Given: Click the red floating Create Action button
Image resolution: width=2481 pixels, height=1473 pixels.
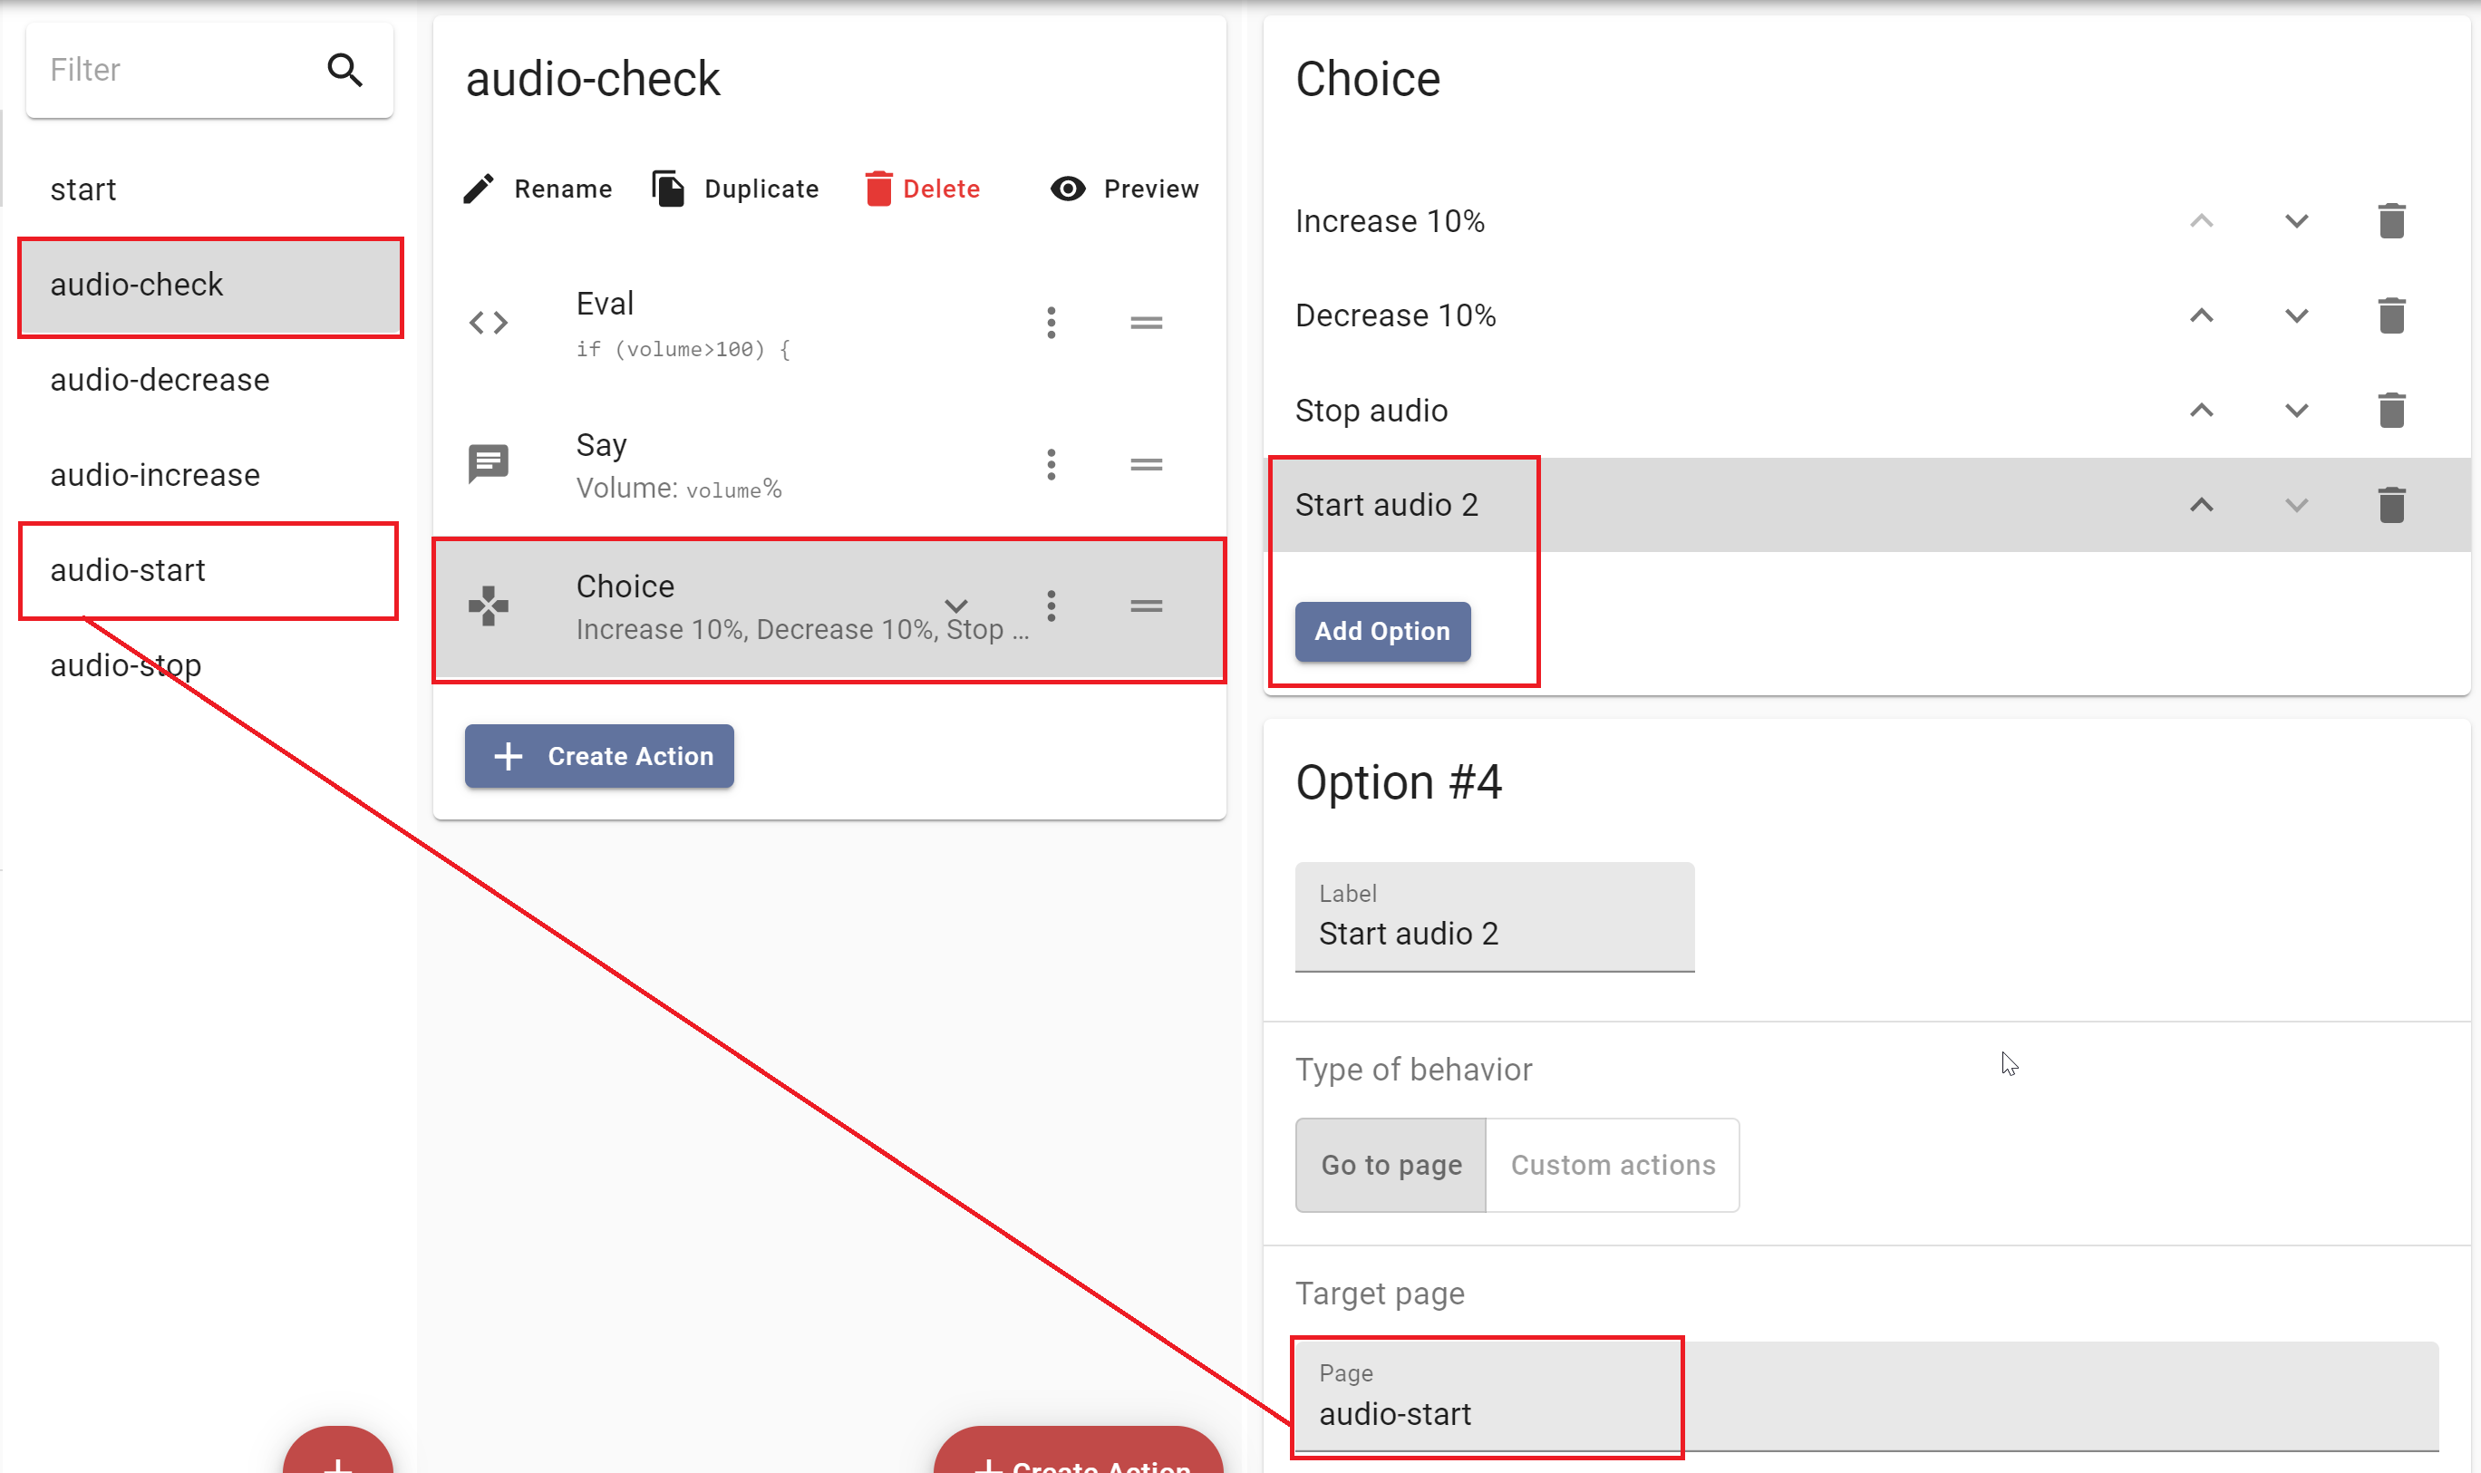Looking at the screenshot, I should tap(1079, 1451).
